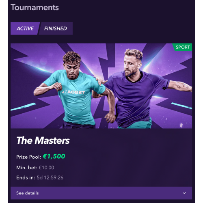Click the curly hair of teal-shirt player
203x203 pixels.
(x=72, y=58)
